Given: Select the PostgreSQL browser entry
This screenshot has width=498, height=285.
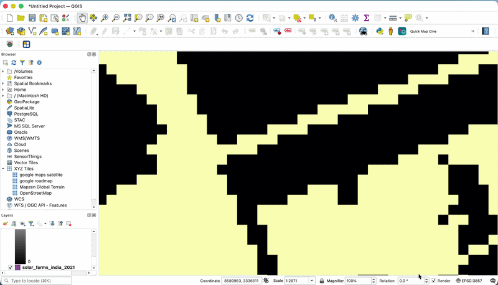Looking at the screenshot, I should [26, 114].
